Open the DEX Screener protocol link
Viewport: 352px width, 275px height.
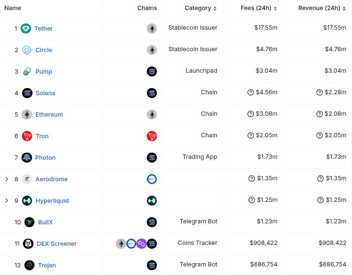tap(56, 244)
